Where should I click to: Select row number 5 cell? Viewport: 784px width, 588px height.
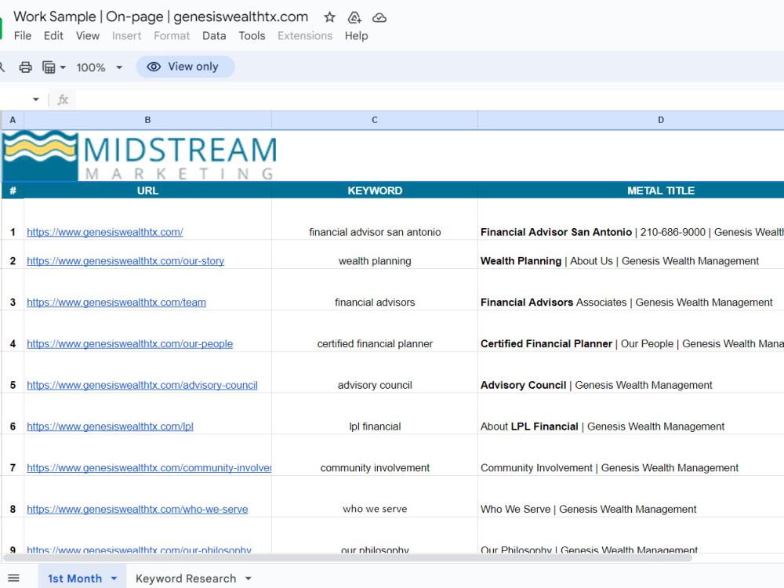click(13, 372)
